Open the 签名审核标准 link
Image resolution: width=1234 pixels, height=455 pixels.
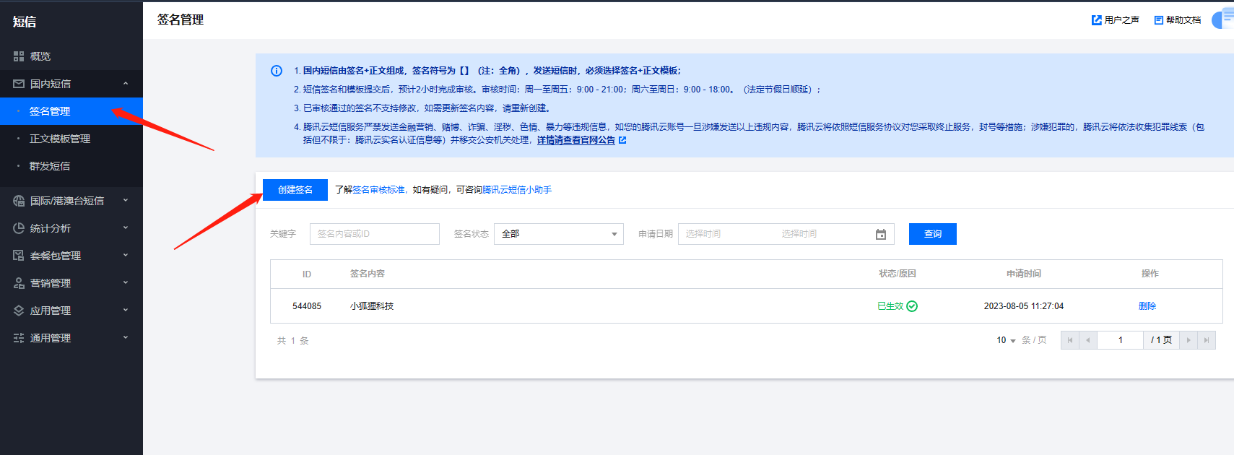378,190
